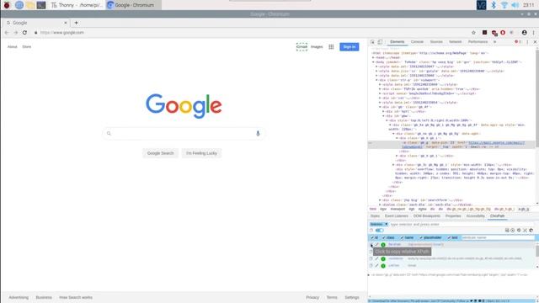Reload the Google page

click(x=24, y=32)
